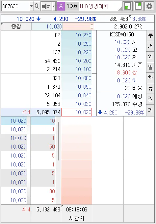Click the magnifier stock search icon

37,6
